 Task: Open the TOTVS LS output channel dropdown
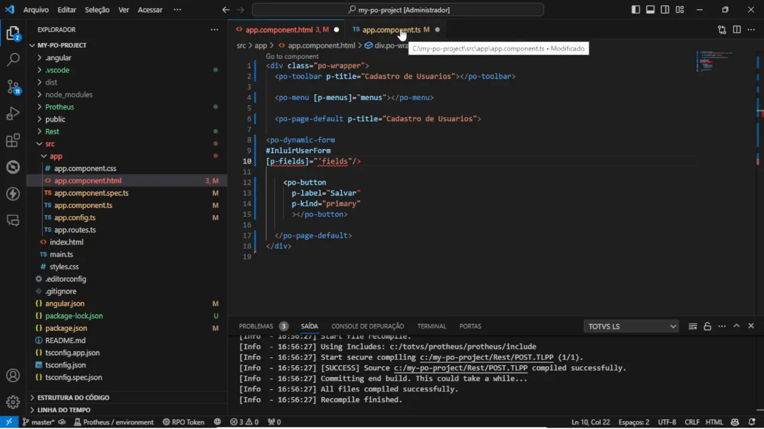[631, 327]
